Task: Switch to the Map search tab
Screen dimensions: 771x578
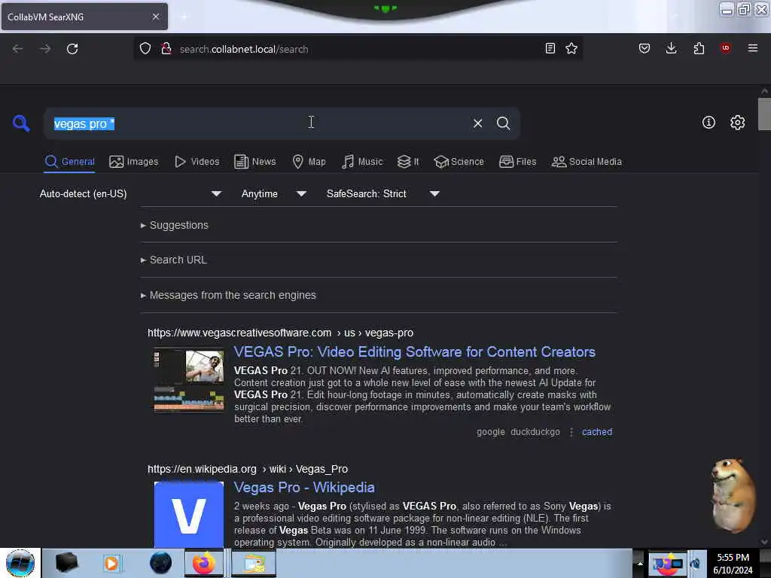Action: pyautogui.click(x=309, y=162)
